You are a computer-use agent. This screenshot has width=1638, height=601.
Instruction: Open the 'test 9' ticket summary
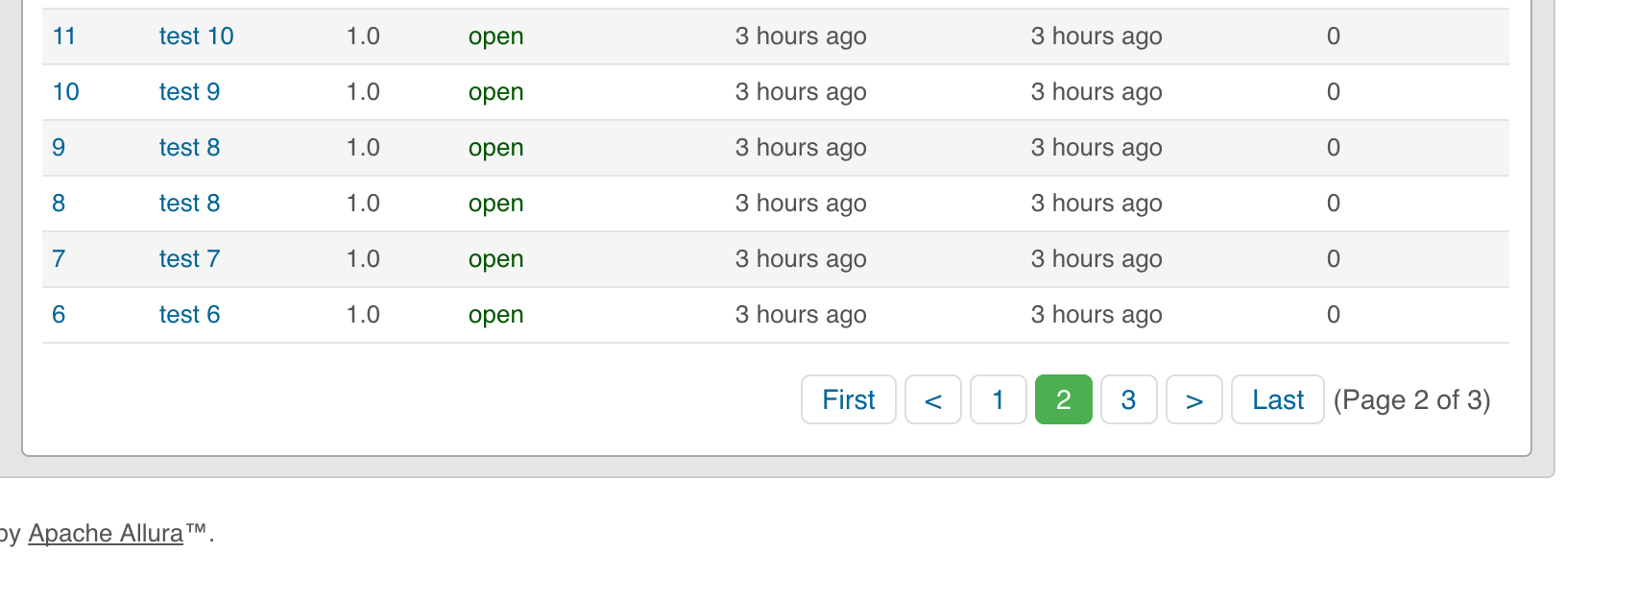pos(189,92)
